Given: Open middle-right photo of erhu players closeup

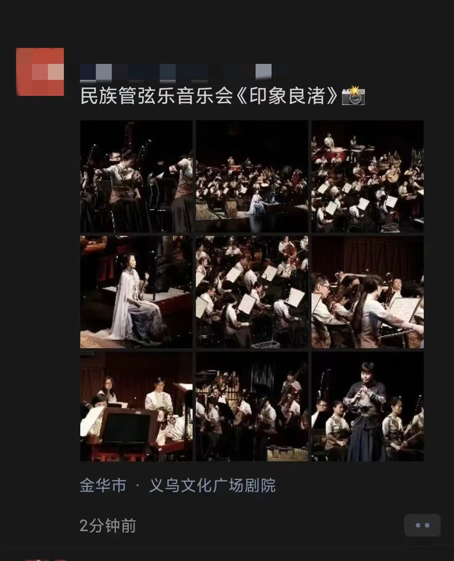Looking at the screenshot, I should [x=367, y=292].
